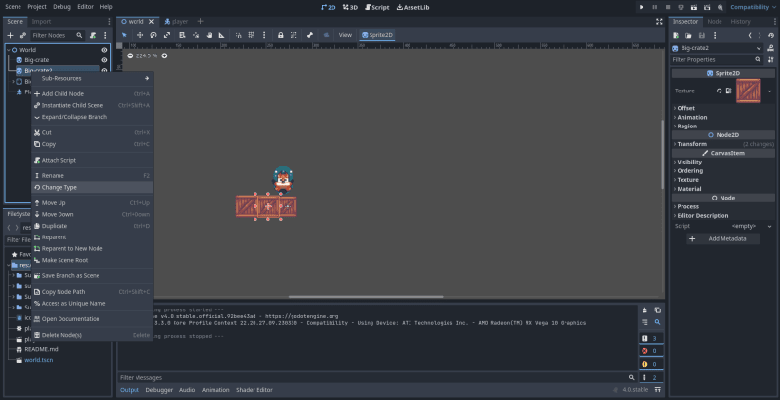Viewport: 780px width, 400px height.
Task: Toggle output search bar magnifier
Action: pyautogui.click(x=657, y=322)
